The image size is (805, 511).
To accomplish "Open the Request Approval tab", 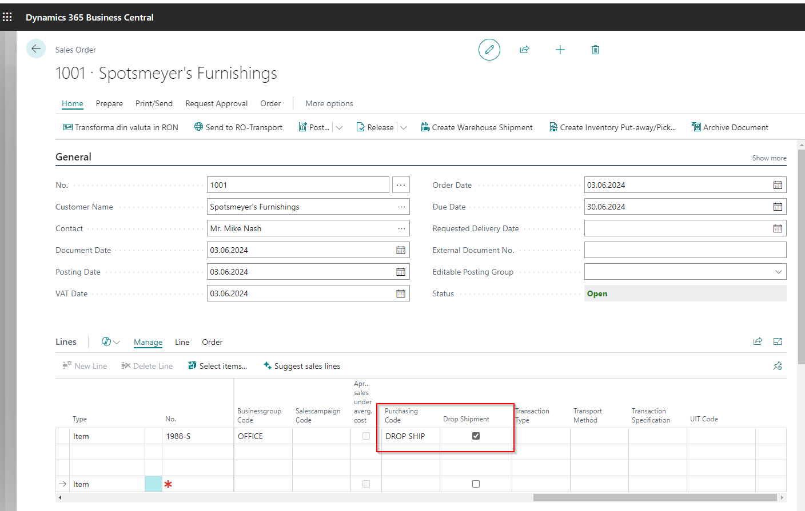I will click(217, 103).
